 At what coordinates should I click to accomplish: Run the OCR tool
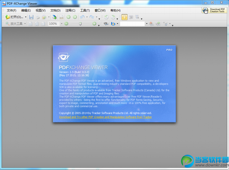[x=62, y=17]
